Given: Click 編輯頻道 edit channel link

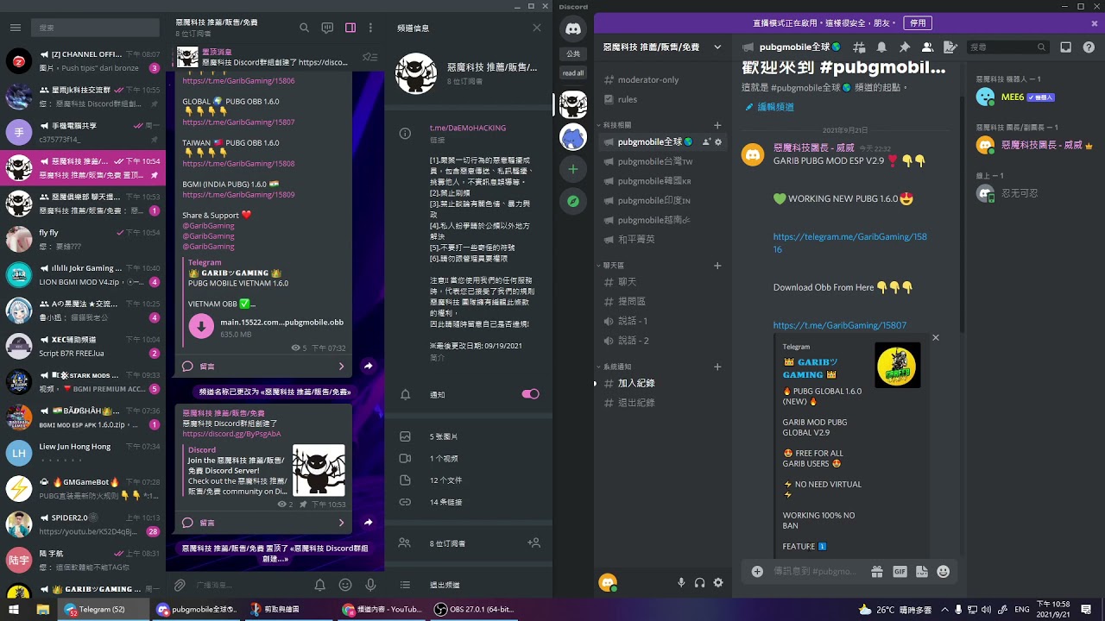Looking at the screenshot, I should coord(769,107).
